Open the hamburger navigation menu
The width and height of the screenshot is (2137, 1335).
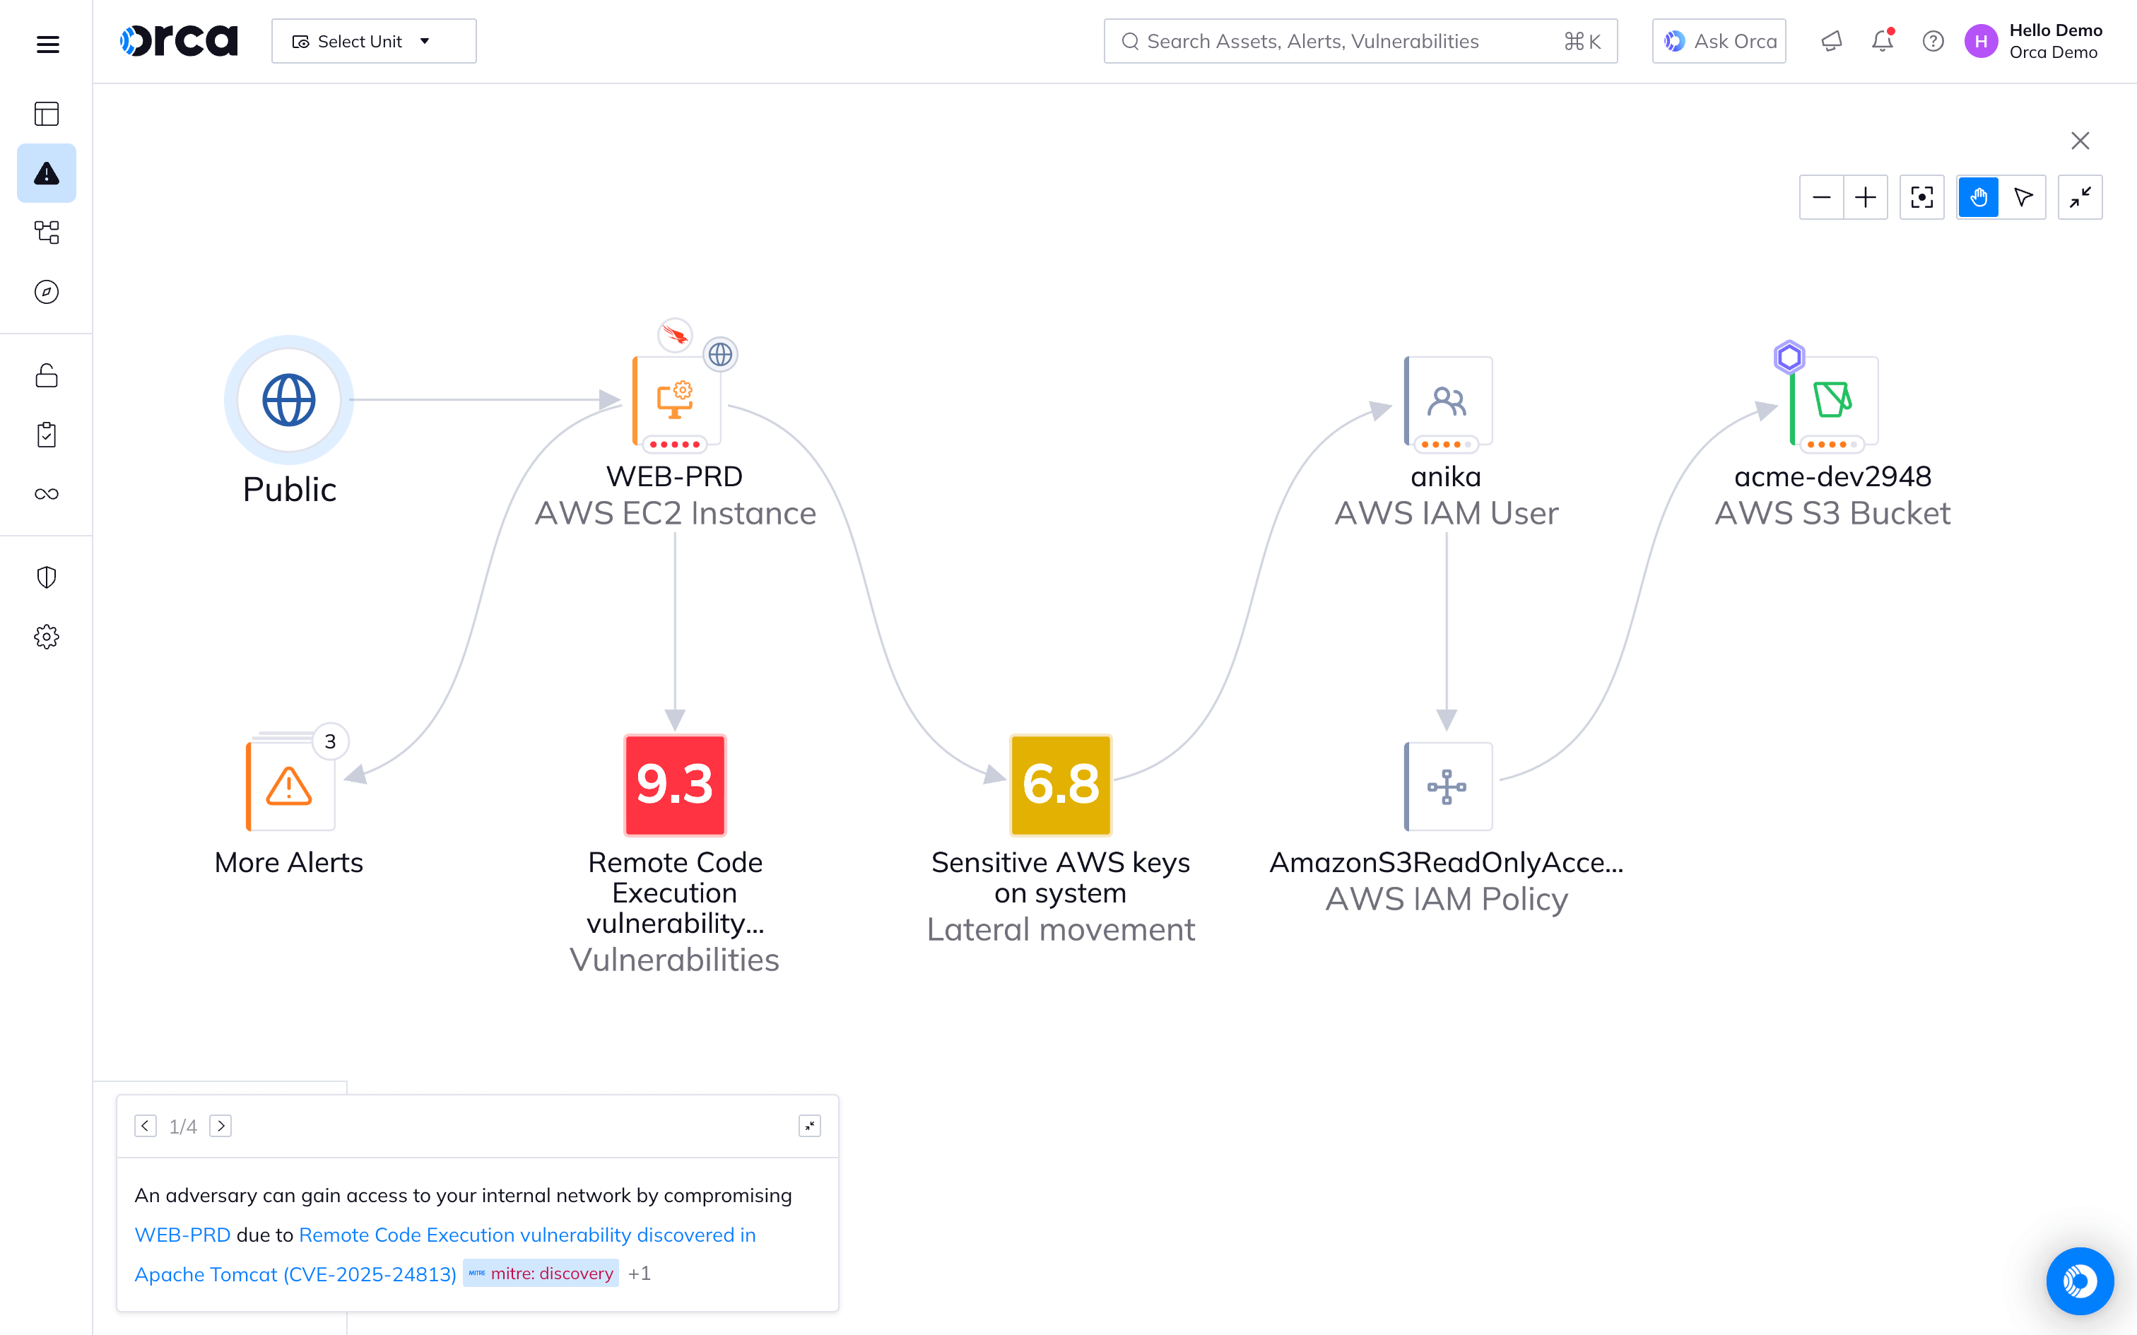(x=47, y=43)
